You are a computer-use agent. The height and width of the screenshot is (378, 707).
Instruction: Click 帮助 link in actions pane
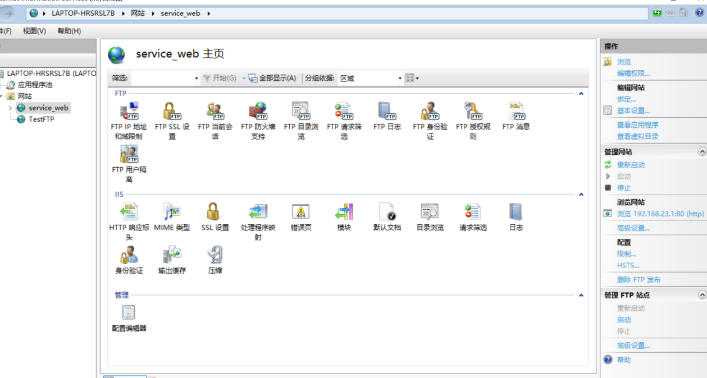[x=624, y=360]
